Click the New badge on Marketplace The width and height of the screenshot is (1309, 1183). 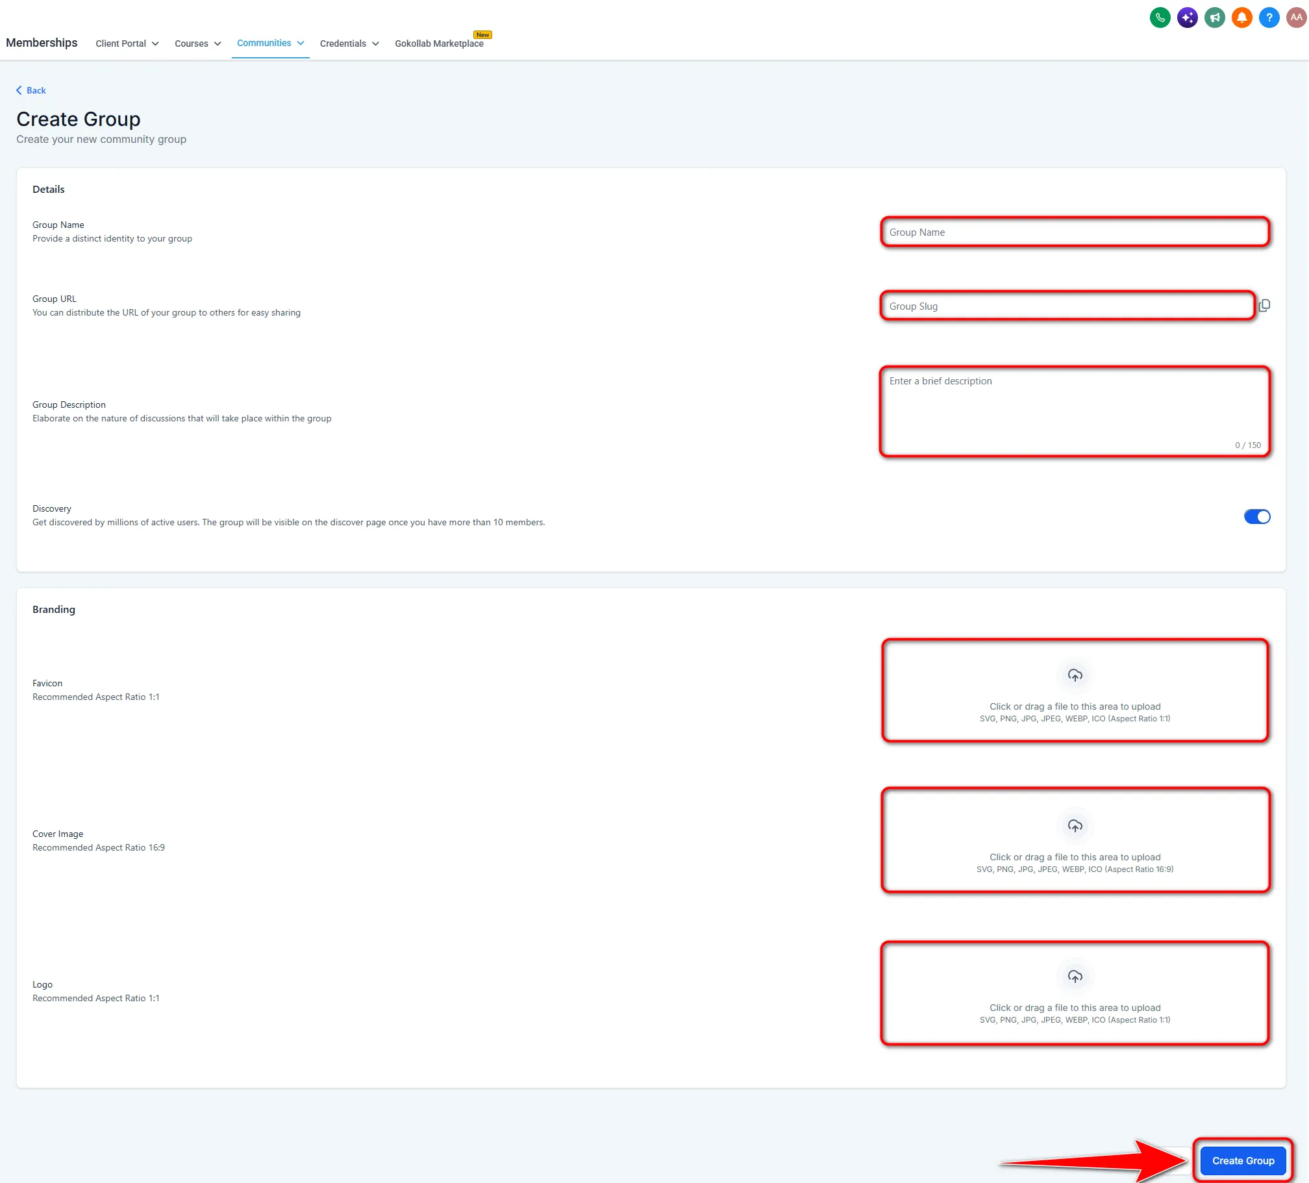tap(482, 35)
